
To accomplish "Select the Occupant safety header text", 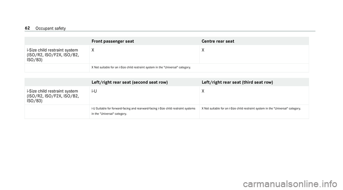I will click(50, 29).
